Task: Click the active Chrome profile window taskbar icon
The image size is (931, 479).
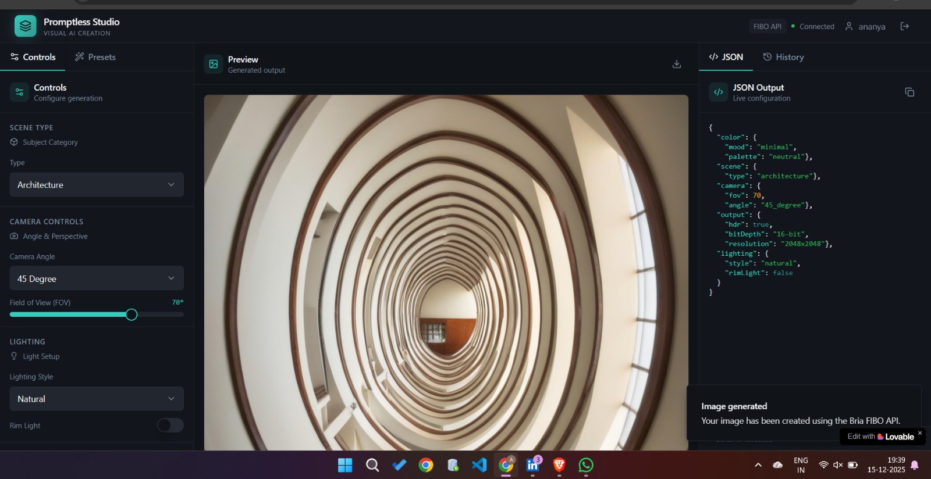Action: click(506, 464)
